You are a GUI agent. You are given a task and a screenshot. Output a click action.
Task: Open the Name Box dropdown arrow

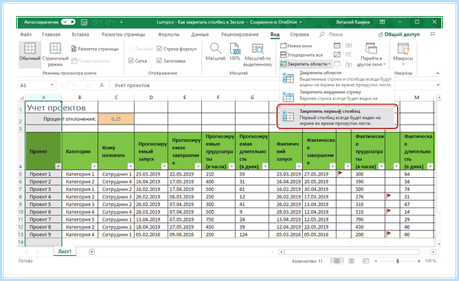coord(52,85)
